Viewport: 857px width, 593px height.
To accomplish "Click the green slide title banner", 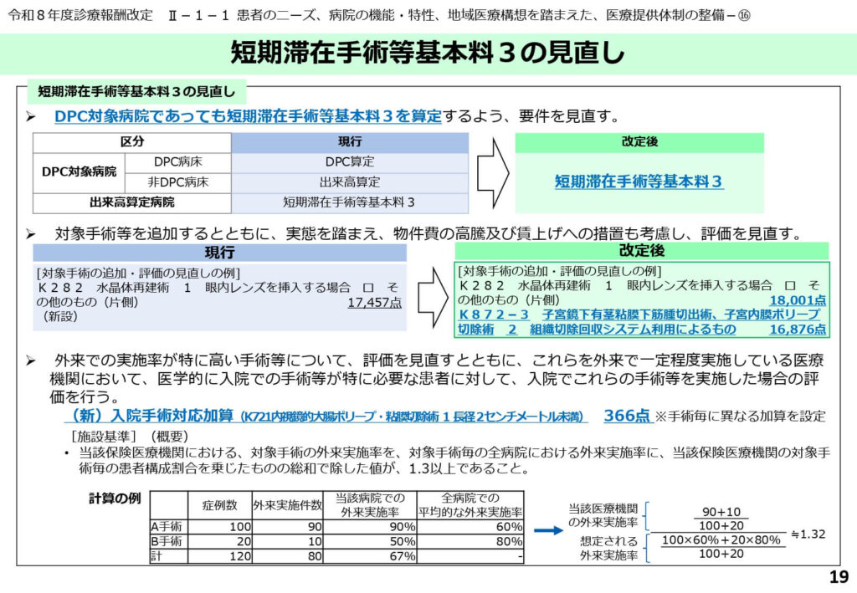I will (428, 54).
